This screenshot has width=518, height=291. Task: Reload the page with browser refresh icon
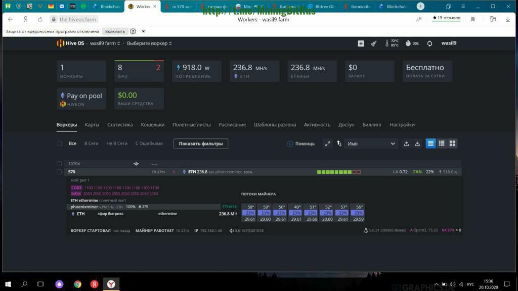[x=40, y=20]
